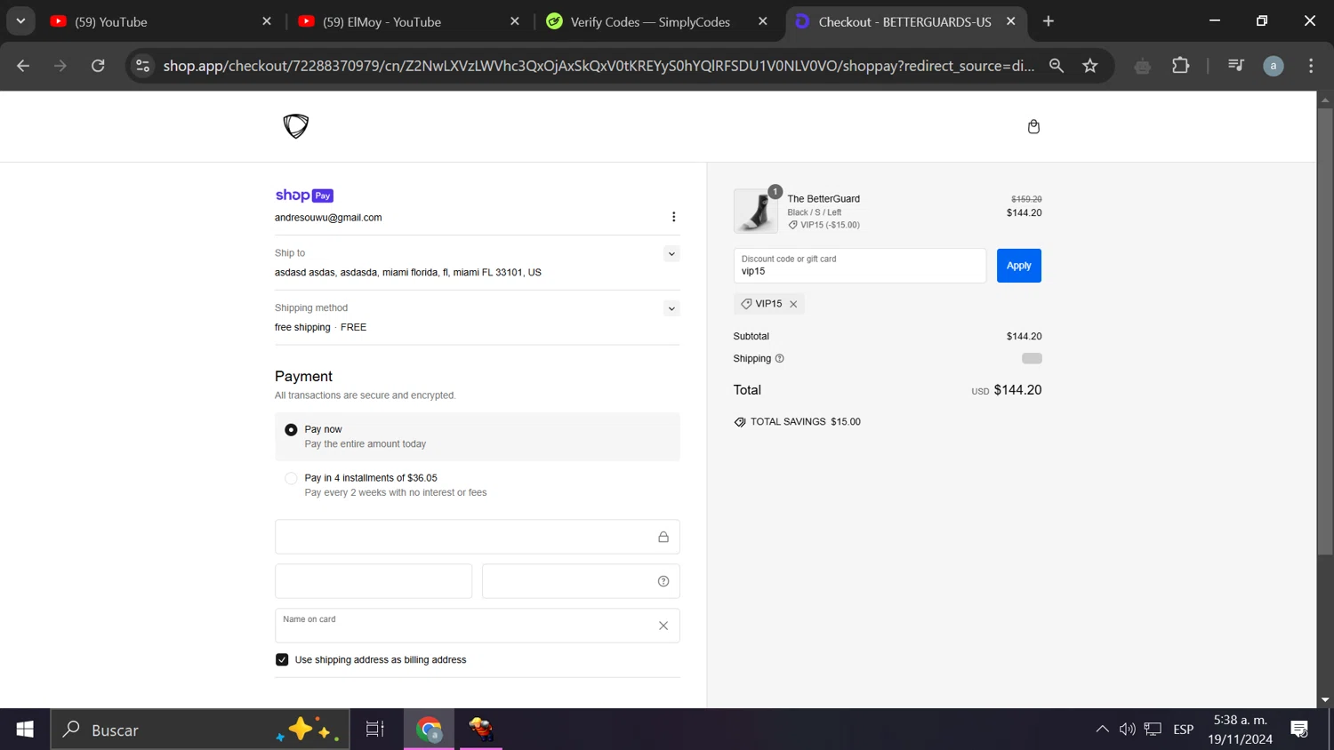The width and height of the screenshot is (1334, 750).
Task: Select the Pay now radio option
Action: [291, 430]
